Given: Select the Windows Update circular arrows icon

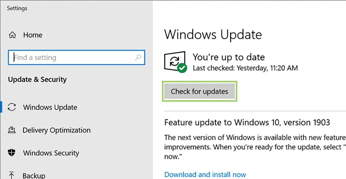Looking at the screenshot, I should click(x=12, y=107).
